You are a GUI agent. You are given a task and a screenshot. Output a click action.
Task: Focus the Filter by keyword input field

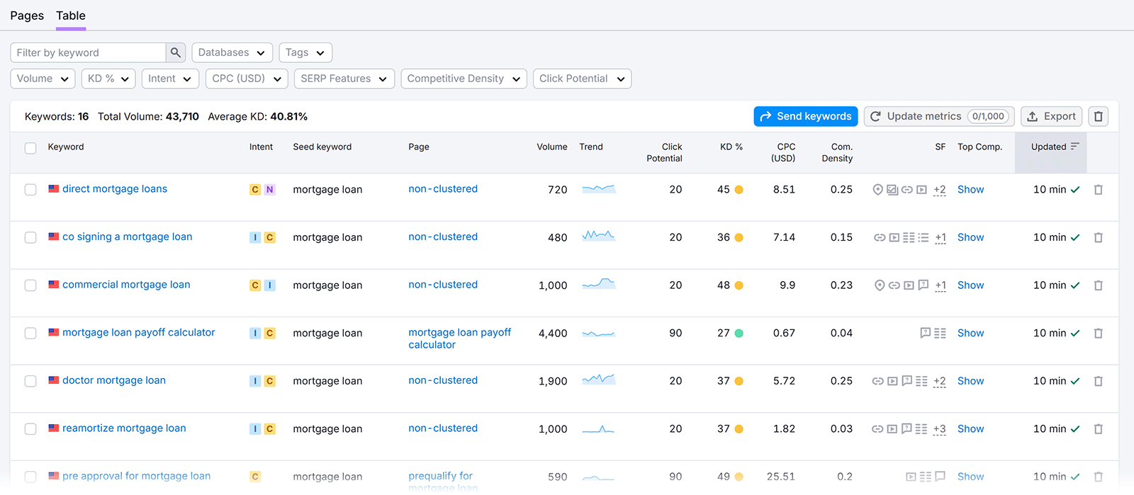click(89, 52)
